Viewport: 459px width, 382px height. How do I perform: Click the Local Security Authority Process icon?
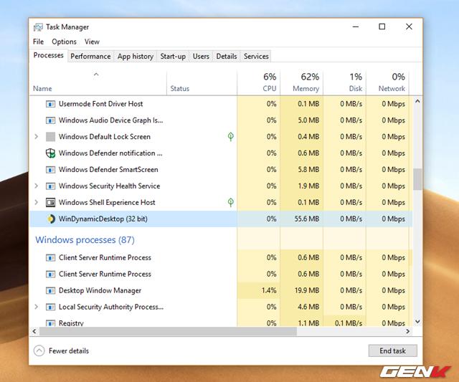pos(50,307)
